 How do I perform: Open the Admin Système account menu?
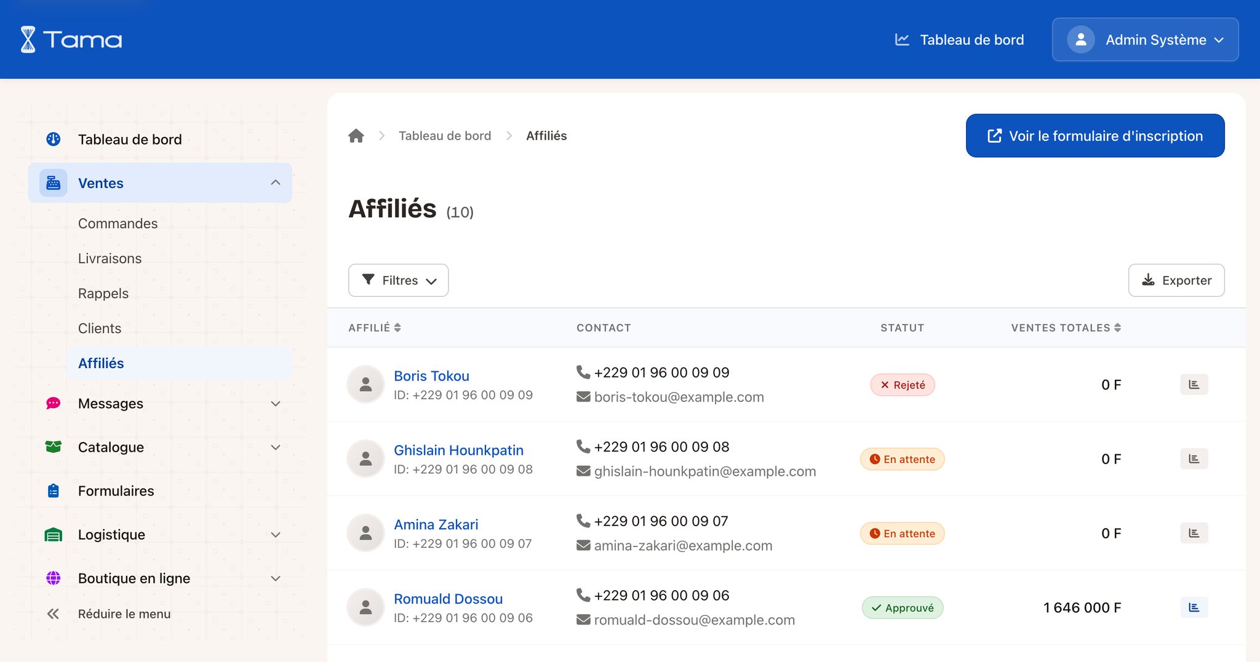(1145, 40)
